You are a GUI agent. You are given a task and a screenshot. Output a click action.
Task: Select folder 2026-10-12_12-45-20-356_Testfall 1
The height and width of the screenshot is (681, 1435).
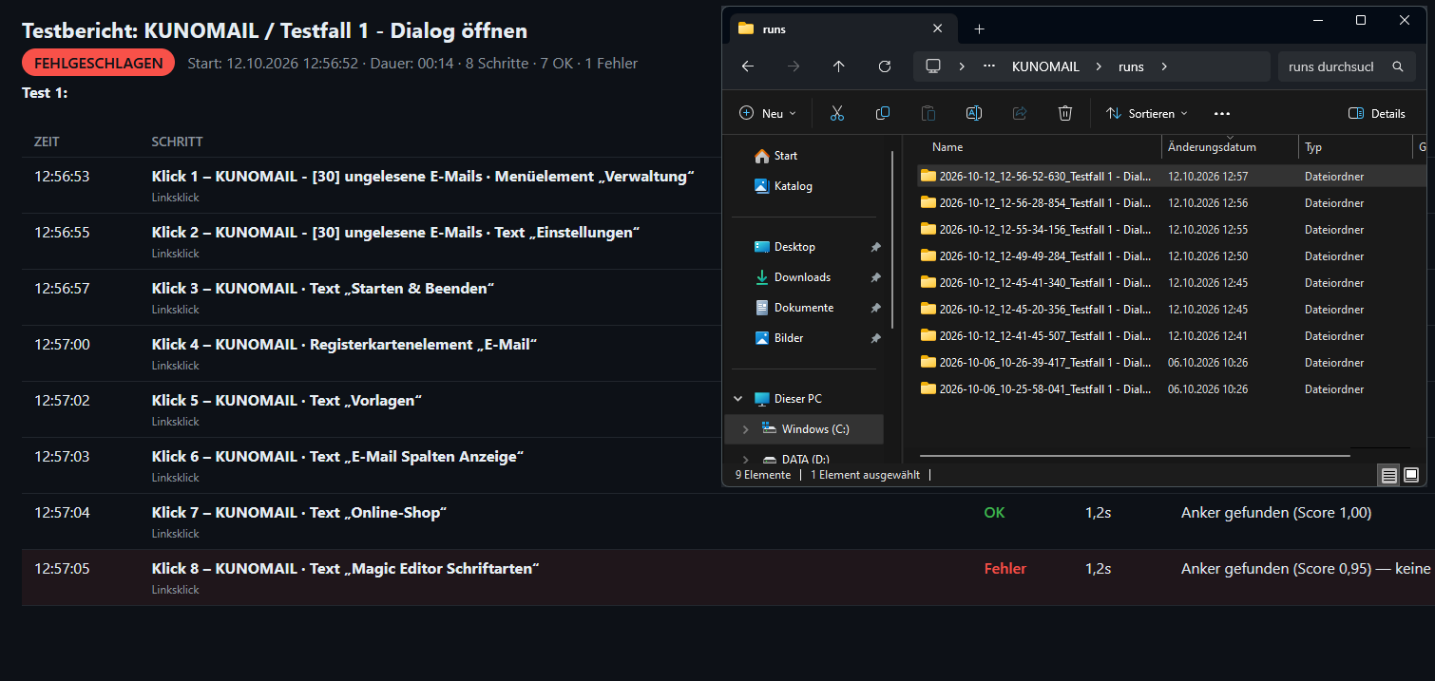[1172, 309]
